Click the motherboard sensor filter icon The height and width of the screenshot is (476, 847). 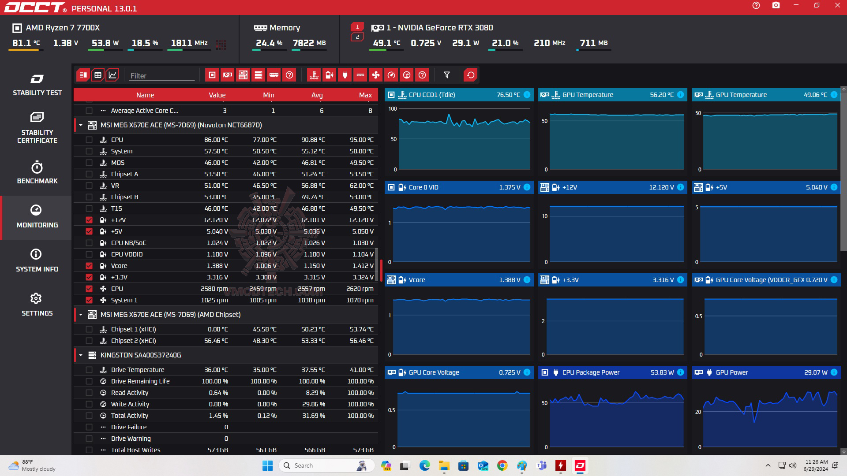[243, 75]
